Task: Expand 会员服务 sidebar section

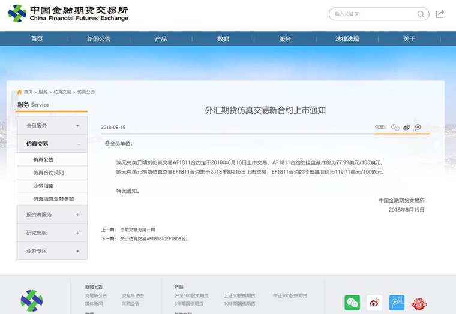Action: (52, 126)
